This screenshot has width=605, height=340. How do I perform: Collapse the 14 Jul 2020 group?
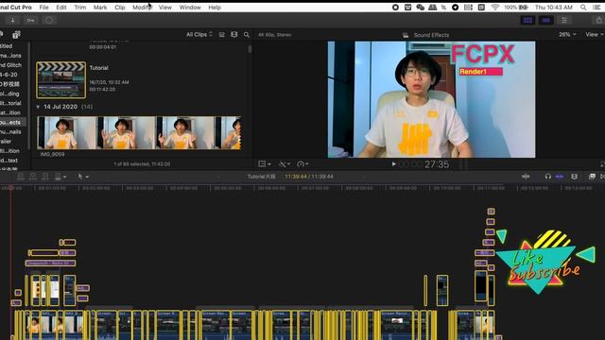tap(38, 107)
